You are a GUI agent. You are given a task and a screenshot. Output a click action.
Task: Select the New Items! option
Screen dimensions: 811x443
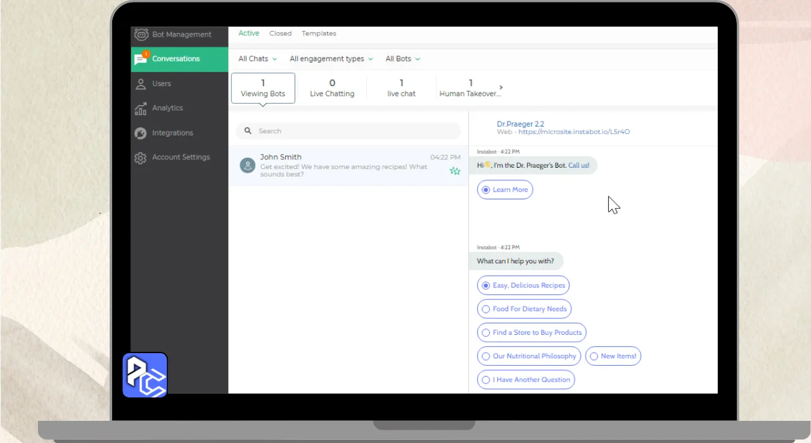[613, 356]
